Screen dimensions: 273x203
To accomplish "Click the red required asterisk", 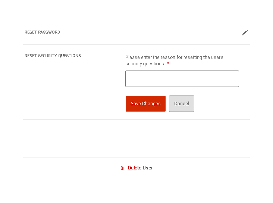I will (x=168, y=63).
